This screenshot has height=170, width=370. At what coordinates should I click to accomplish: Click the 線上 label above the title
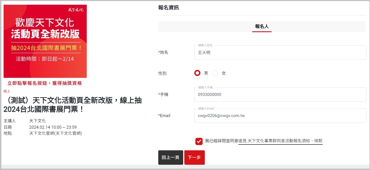pos(7,91)
